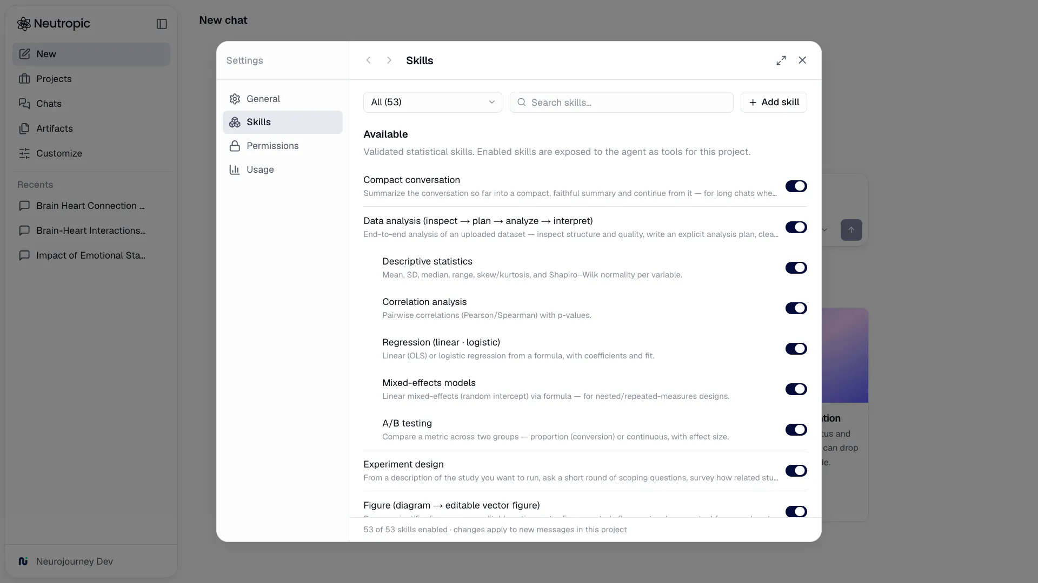Click the chat icon beside Brain Heart Connection
1038x583 pixels.
tap(24, 206)
